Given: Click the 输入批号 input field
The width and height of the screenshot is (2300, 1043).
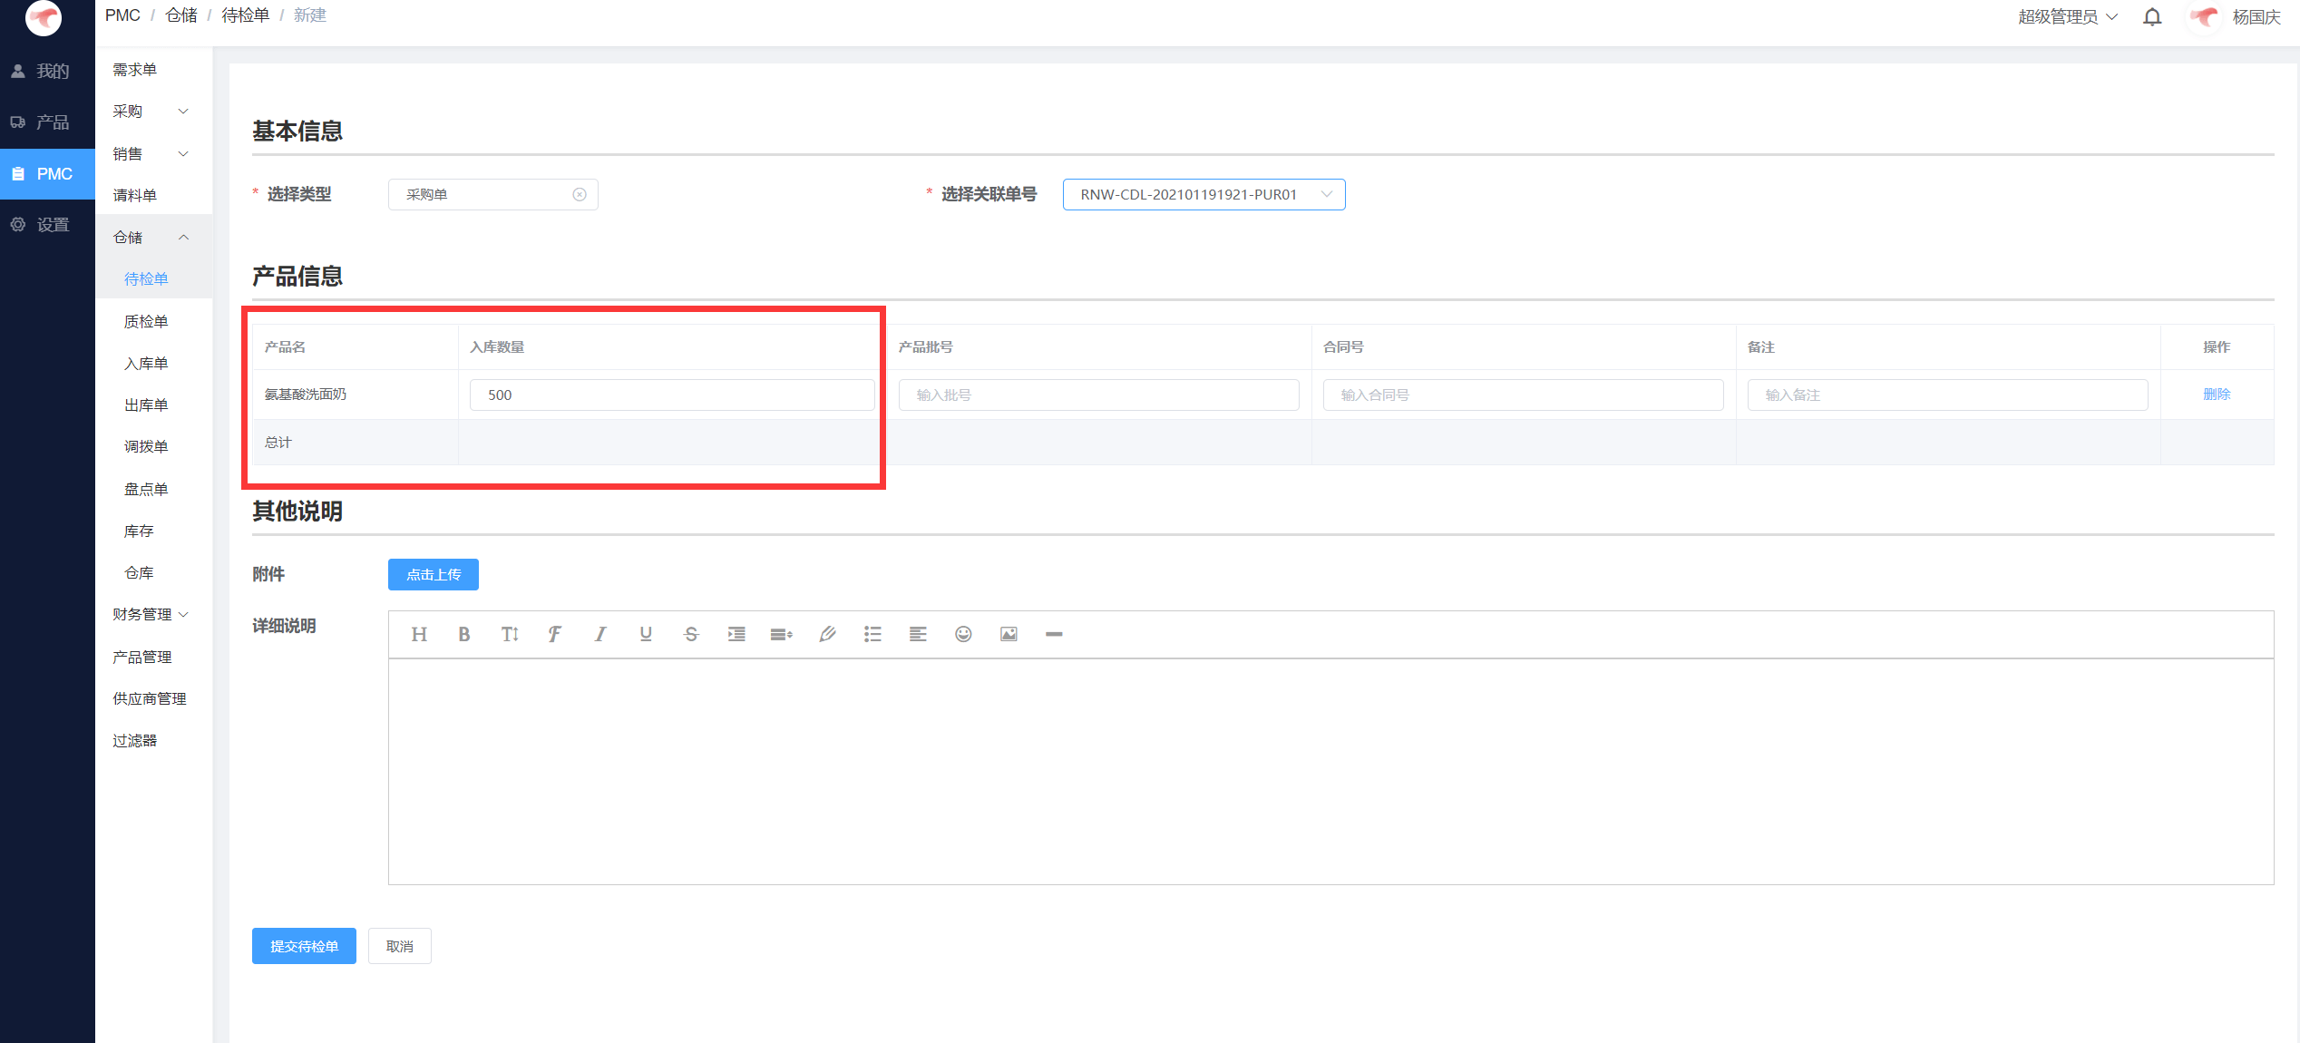Looking at the screenshot, I should click(x=1098, y=395).
